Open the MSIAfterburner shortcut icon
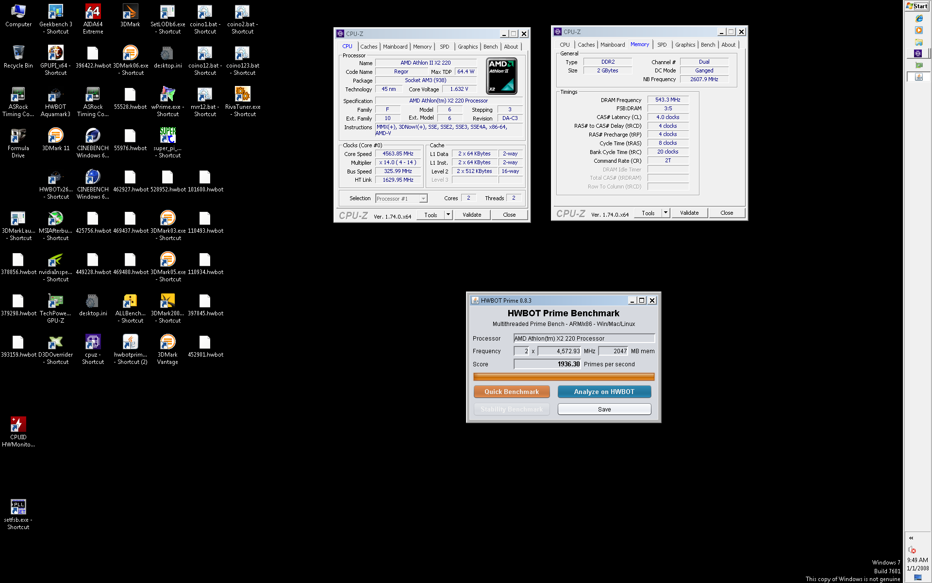Screen dimensions: 932x583 (x=56, y=226)
